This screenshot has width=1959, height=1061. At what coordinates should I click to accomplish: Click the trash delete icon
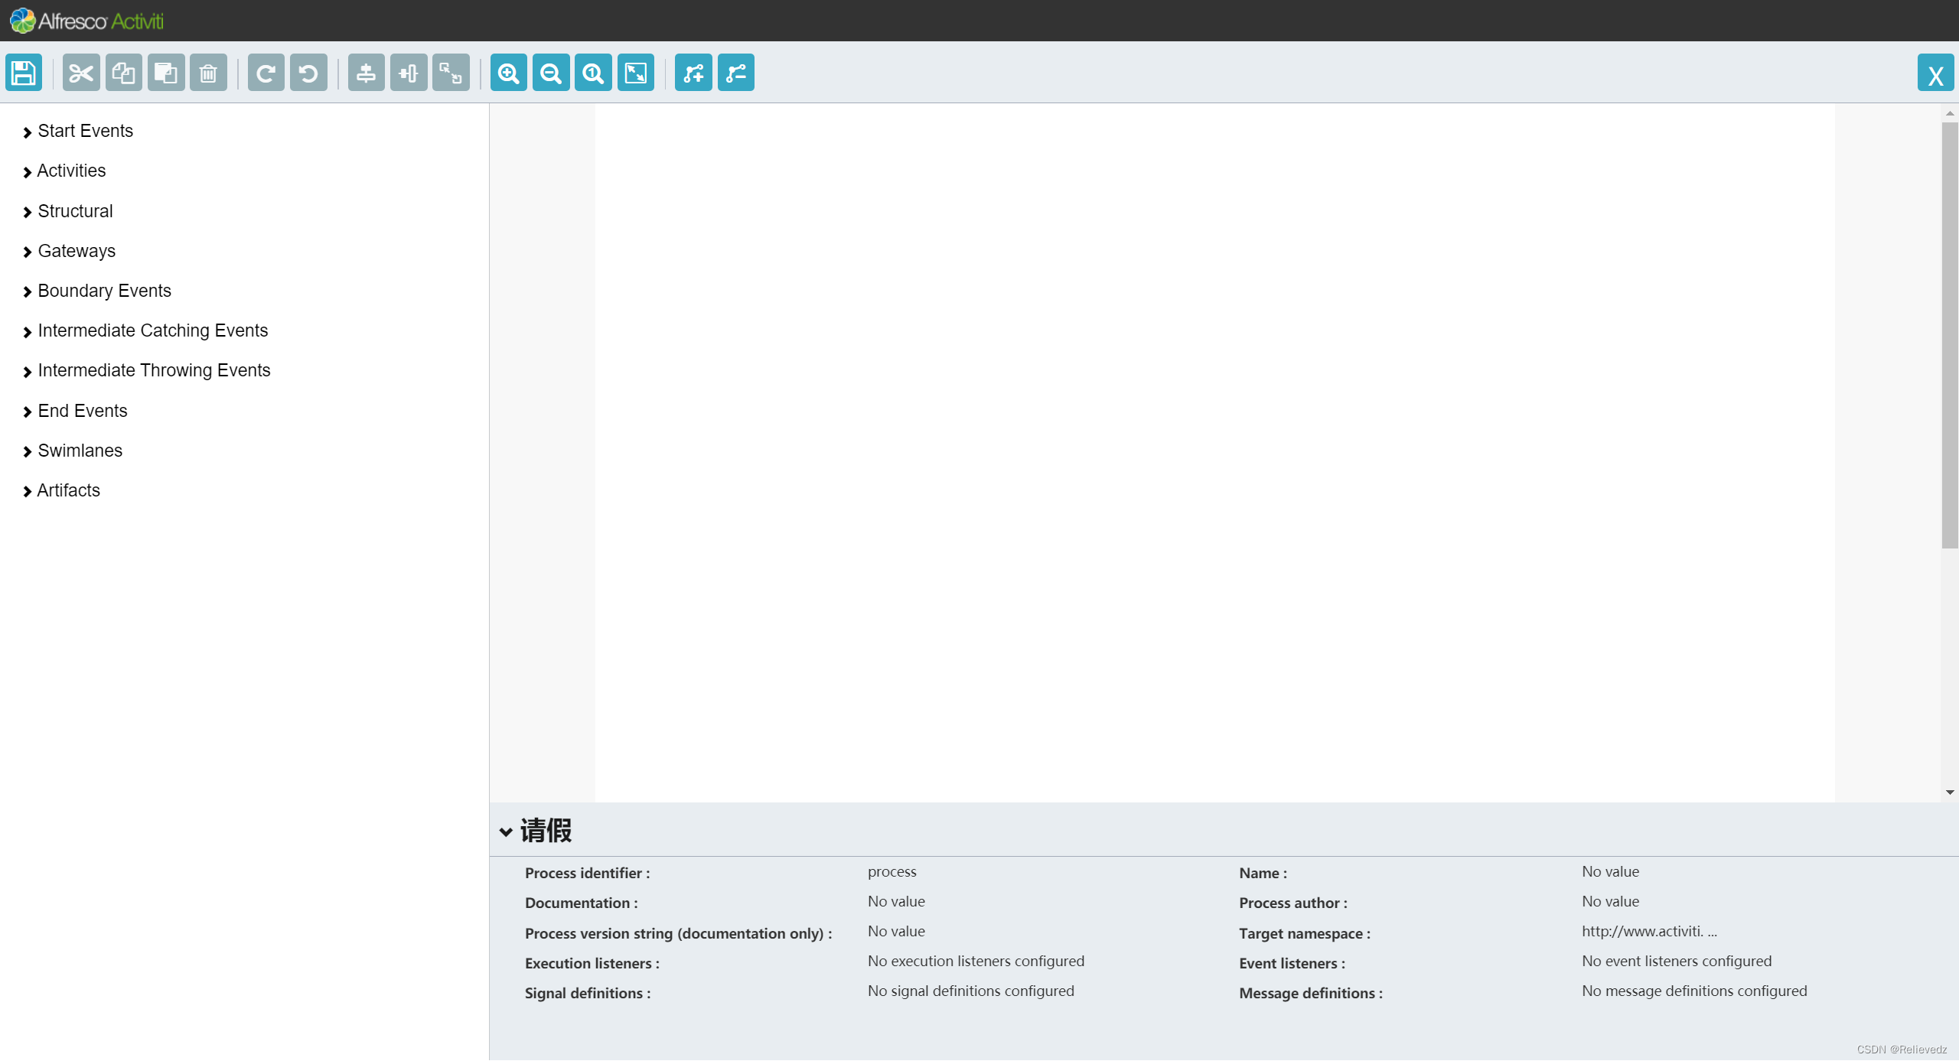(x=208, y=73)
